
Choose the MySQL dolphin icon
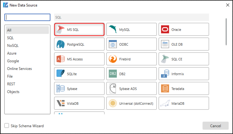113,29
